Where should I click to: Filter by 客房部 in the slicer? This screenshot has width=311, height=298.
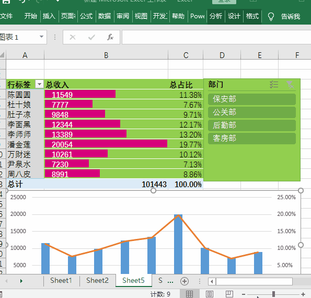tap(252, 139)
